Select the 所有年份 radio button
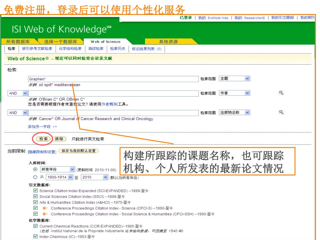The image size is (320, 240). click(x=35, y=169)
